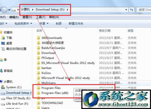The image size is (151, 109).
Task: Click the 新建文件夹 button
Action: coord(76,23)
